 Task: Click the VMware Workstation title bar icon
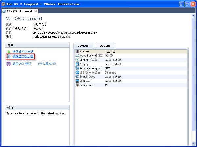pyautogui.click(x=3, y=4)
